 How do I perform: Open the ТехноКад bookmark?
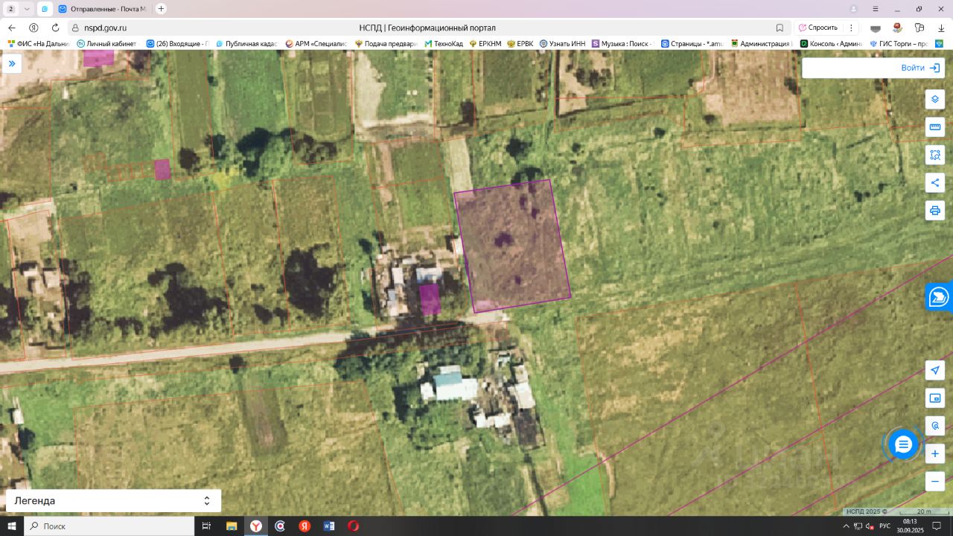click(444, 44)
